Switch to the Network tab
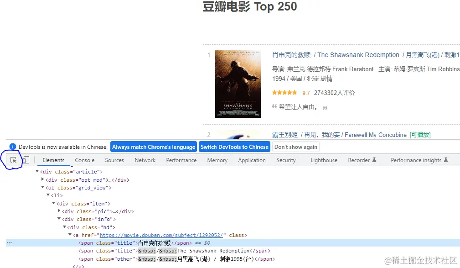Screen dimensions: 460x268 145,160
